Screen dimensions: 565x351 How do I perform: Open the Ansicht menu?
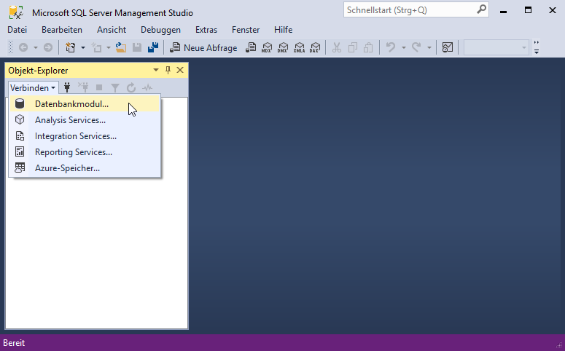point(112,30)
